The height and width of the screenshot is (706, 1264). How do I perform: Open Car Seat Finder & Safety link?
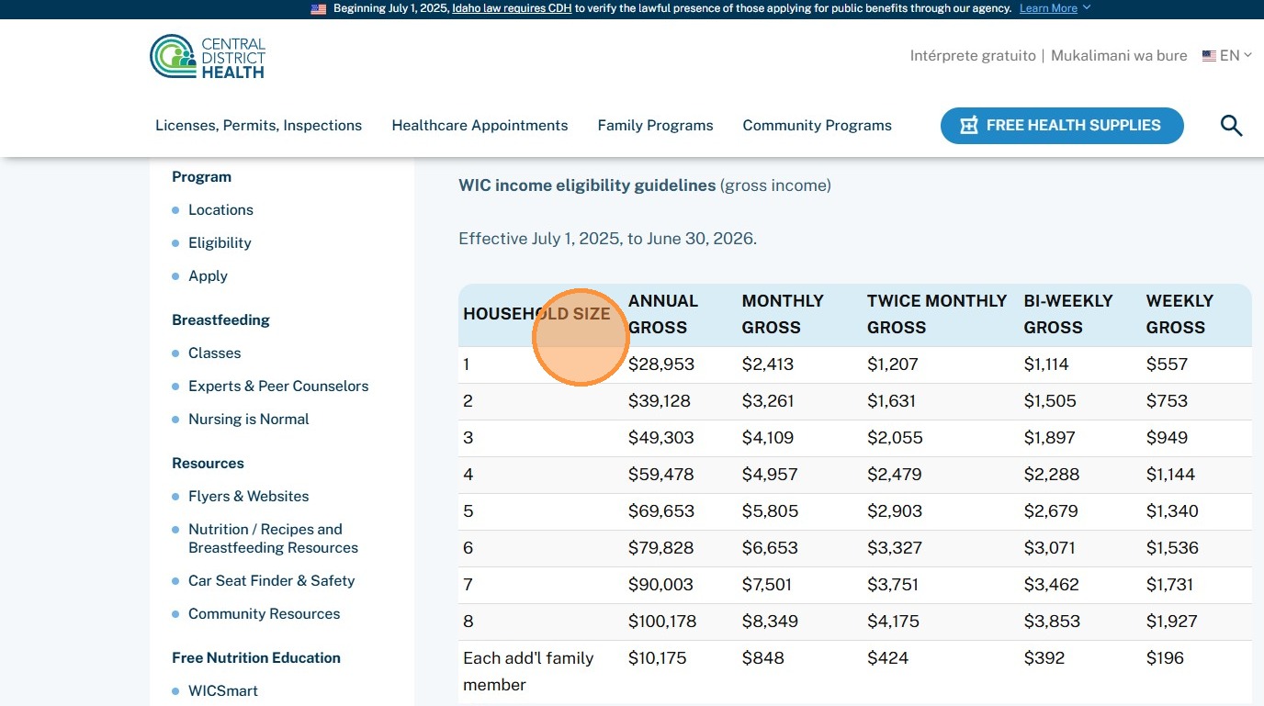click(271, 581)
